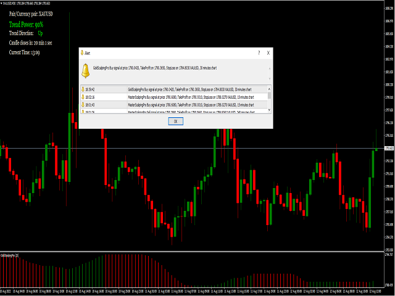Click the Trend Power: 90% label
Screen dimensions: 395x296
click(26, 23)
